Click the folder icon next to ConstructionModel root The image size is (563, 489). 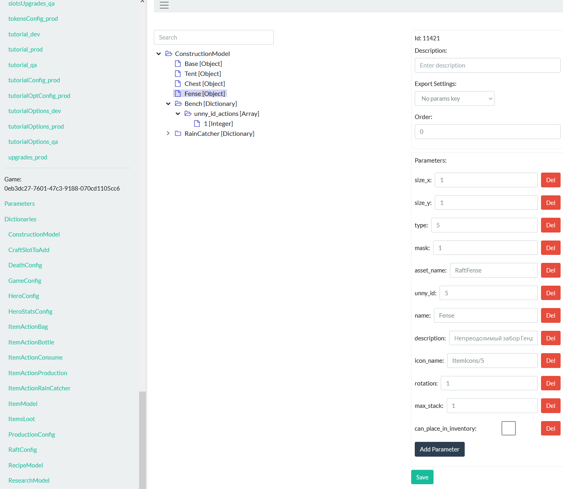click(x=169, y=54)
